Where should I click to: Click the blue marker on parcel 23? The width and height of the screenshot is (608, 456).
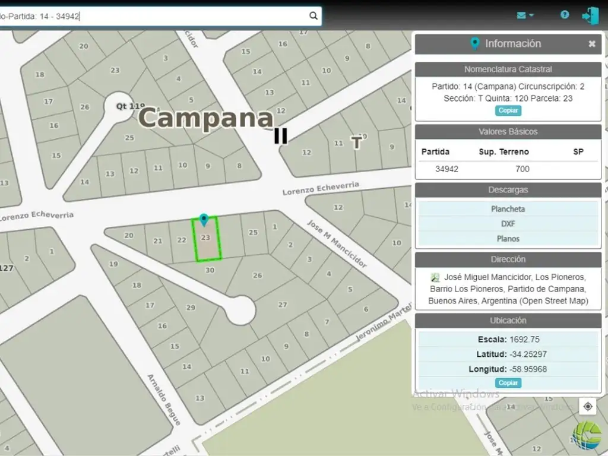click(x=204, y=220)
